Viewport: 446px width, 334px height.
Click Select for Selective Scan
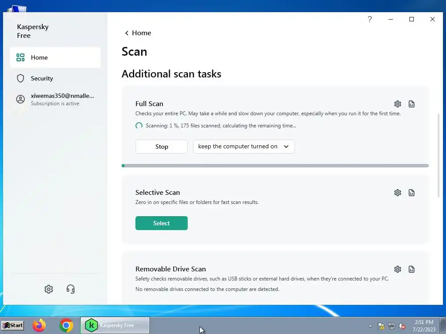(x=162, y=223)
